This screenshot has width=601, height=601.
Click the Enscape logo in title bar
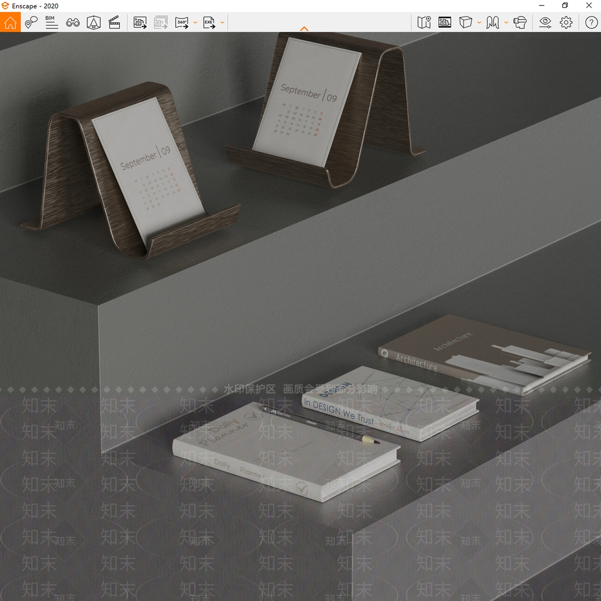pyautogui.click(x=5, y=6)
